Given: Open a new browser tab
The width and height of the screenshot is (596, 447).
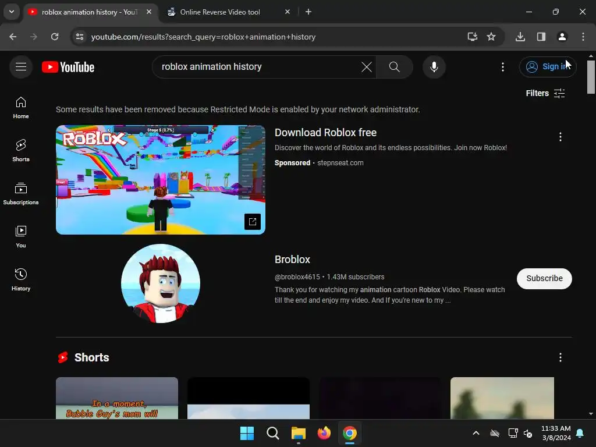Looking at the screenshot, I should [308, 12].
